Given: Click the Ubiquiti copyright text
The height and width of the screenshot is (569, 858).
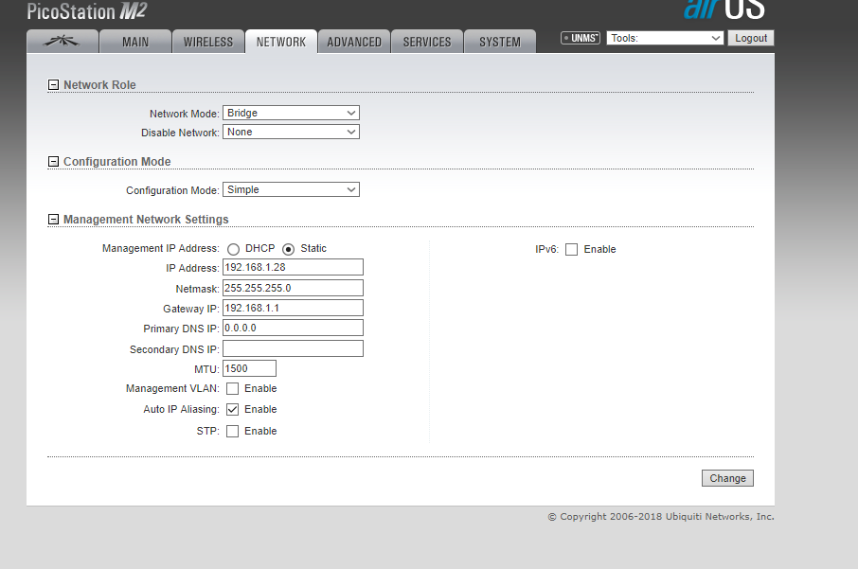Looking at the screenshot, I should click(661, 517).
